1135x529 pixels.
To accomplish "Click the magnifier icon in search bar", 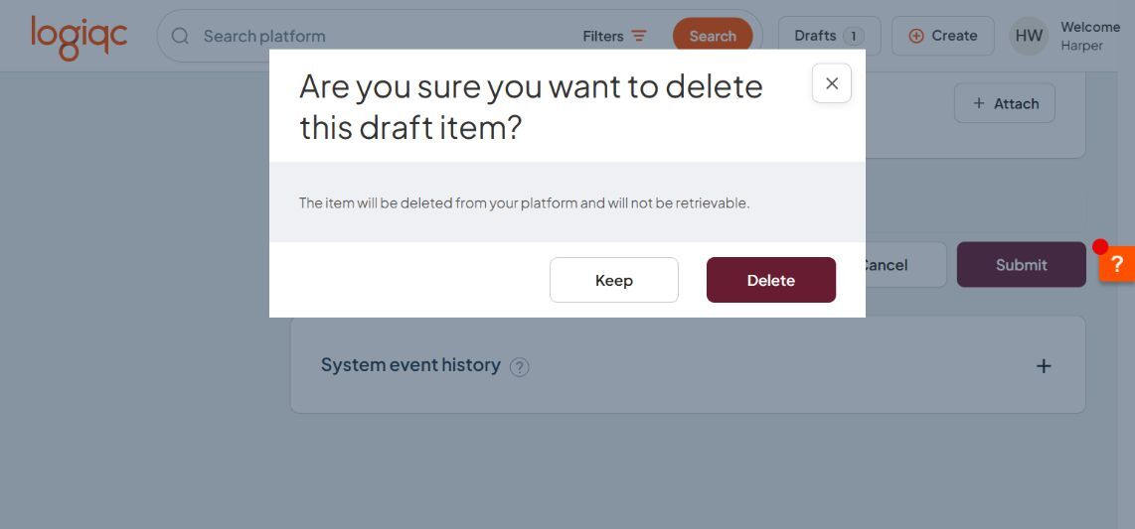I will coord(180,36).
